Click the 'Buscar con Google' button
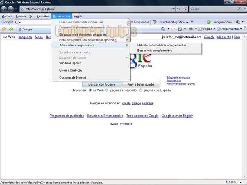The width and height of the screenshot is (247, 185). [x=102, y=84]
